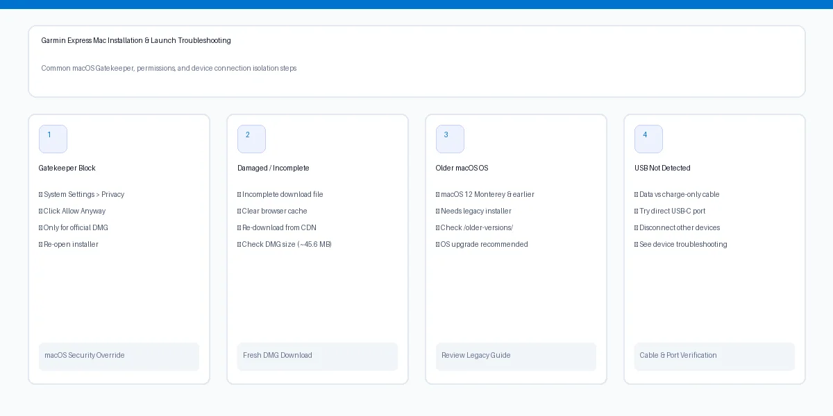This screenshot has width=833, height=416.
Task: Click the Re-open installer line
Action: pos(69,245)
